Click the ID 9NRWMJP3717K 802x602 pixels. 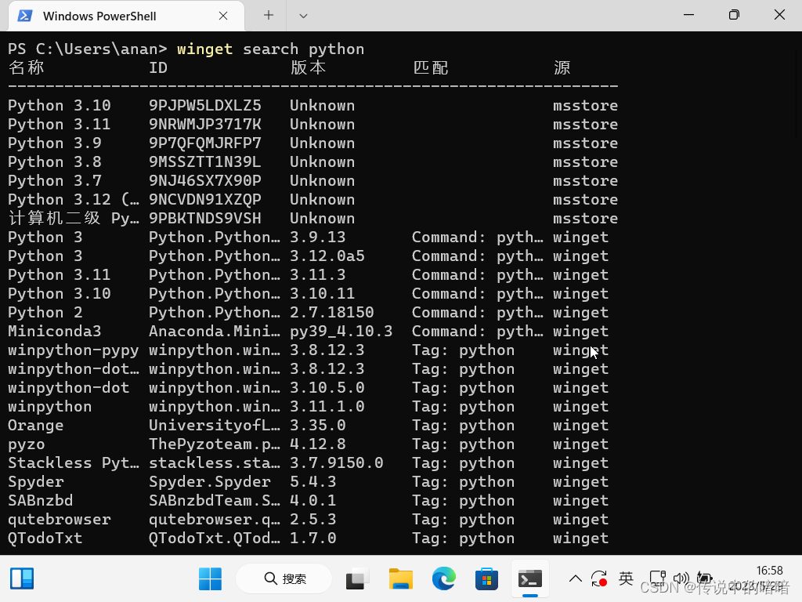coord(204,125)
